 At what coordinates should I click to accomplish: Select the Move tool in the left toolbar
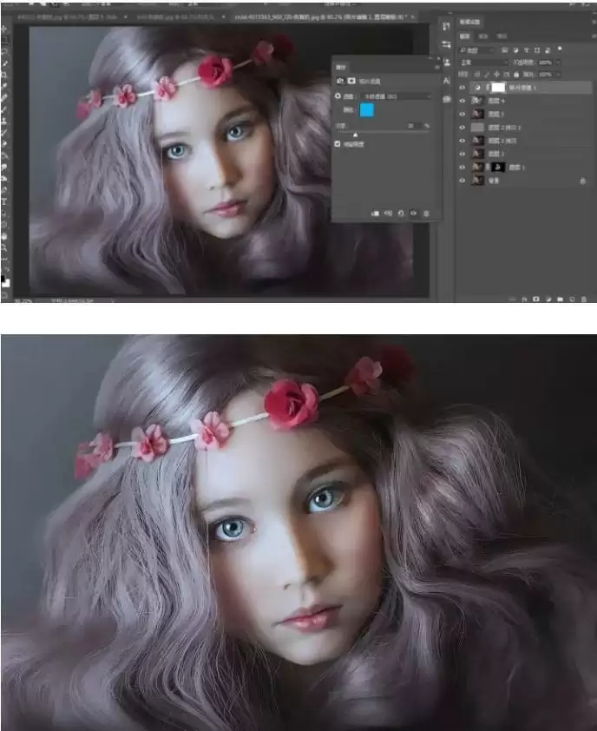(5, 29)
